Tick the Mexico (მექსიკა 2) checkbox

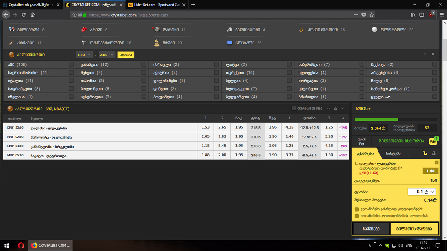(x=434, y=64)
